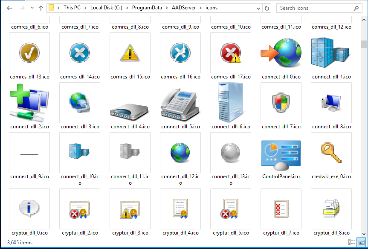Select the connect_dll_6.ico server tower file
The width and height of the screenshot is (368, 249).
click(231, 103)
